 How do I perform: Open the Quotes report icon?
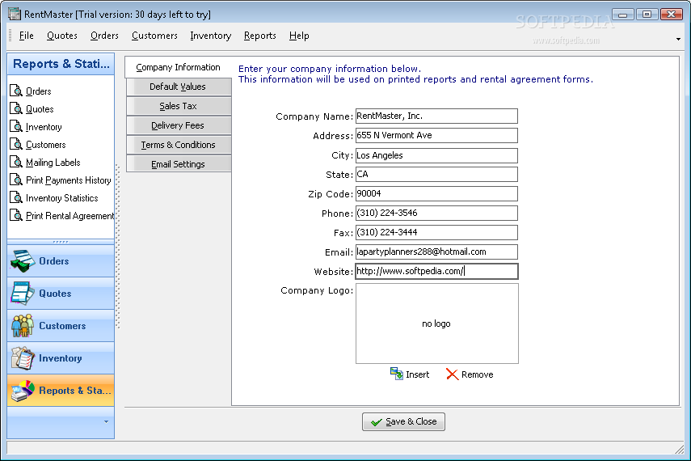click(x=16, y=108)
